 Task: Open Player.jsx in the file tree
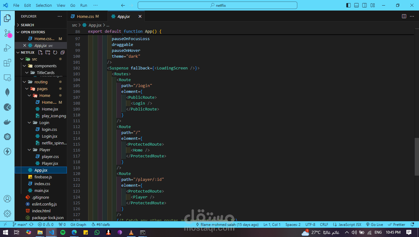(x=50, y=163)
